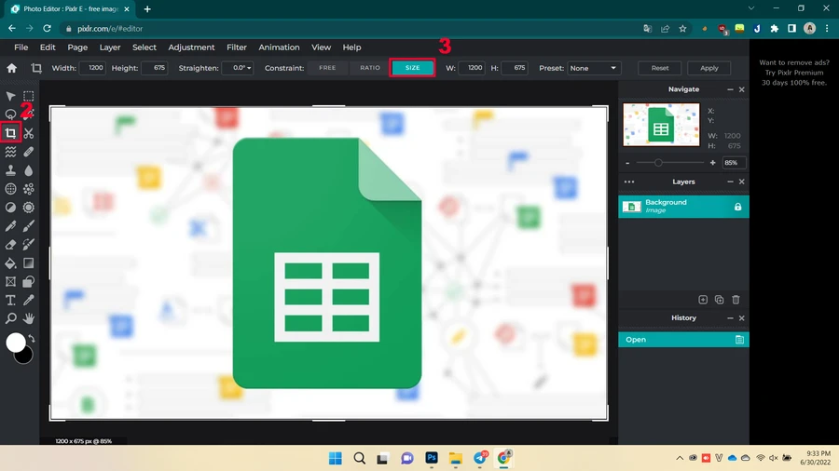Image resolution: width=839 pixels, height=471 pixels.
Task: Select the Clone stamp tool
Action: [x=10, y=170]
